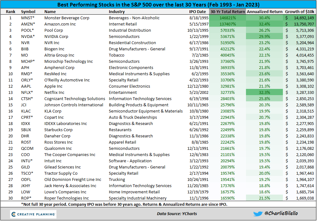
Task: Select the Old Dominion Freight Line name
Action: click(x=73, y=179)
